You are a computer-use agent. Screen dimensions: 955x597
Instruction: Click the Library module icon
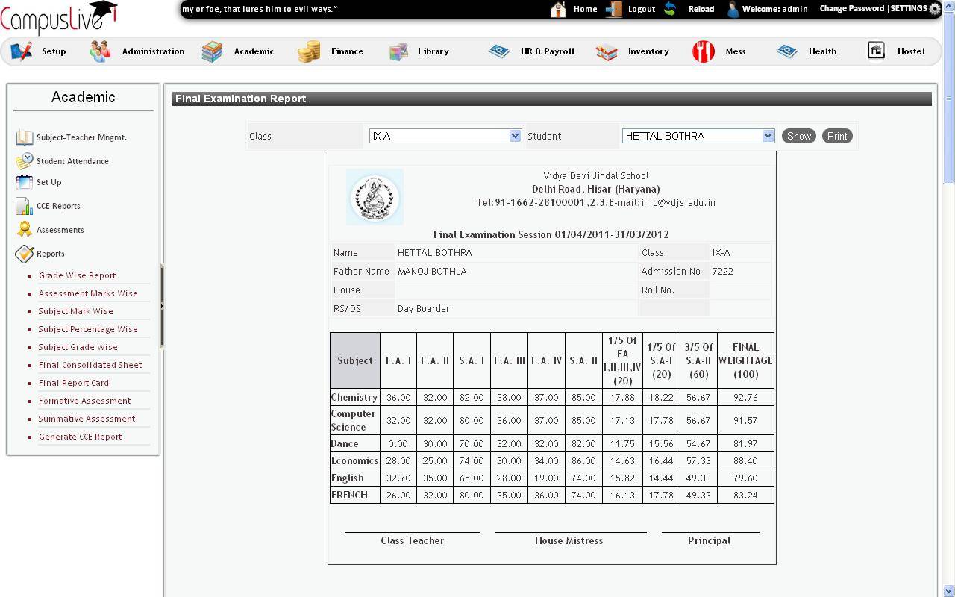click(x=398, y=51)
